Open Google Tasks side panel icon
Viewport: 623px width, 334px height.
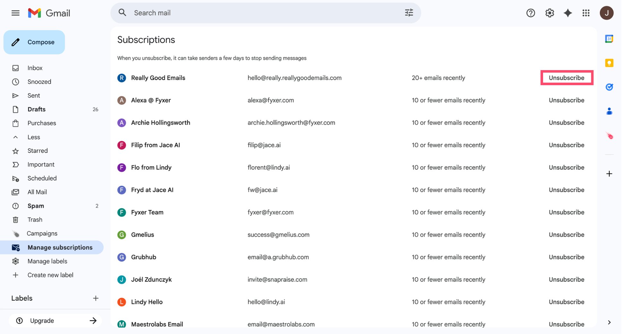tap(609, 87)
